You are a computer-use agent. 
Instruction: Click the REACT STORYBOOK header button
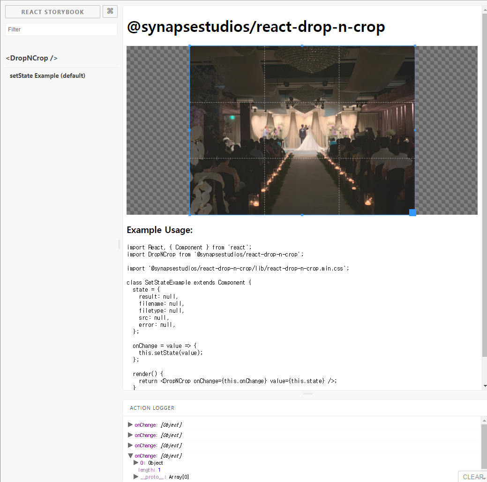[x=52, y=12]
